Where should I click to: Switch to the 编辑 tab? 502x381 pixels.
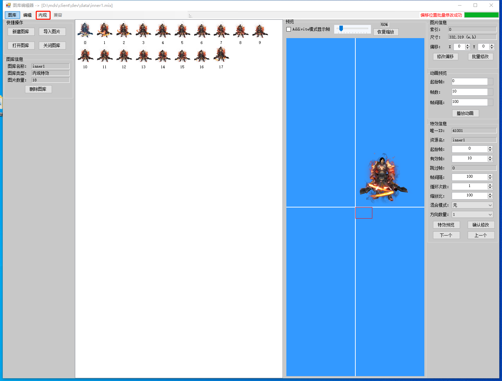point(27,15)
